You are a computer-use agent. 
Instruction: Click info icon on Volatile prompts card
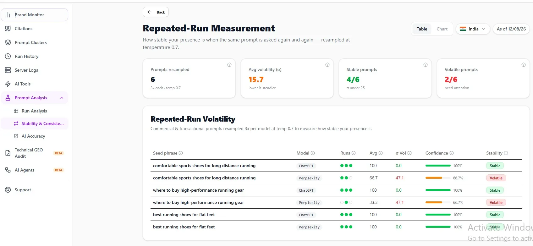point(524,65)
